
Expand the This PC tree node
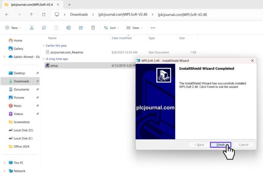tap(4, 163)
